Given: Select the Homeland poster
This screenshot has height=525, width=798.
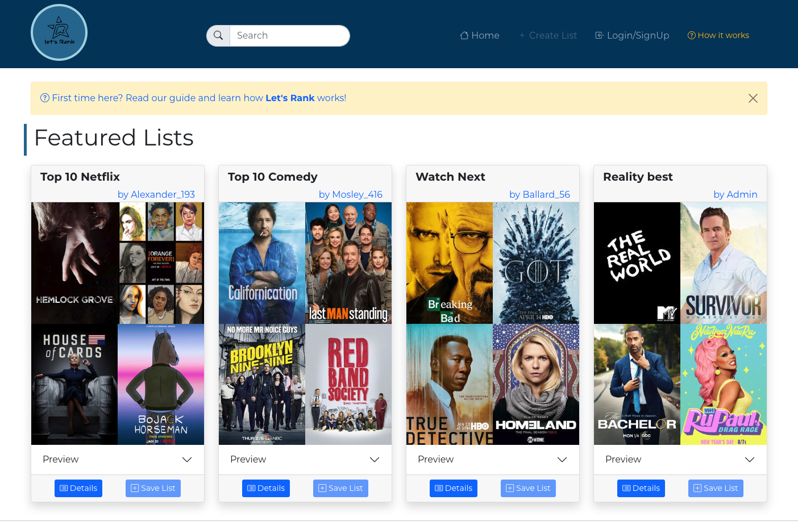Looking at the screenshot, I should pyautogui.click(x=536, y=384).
